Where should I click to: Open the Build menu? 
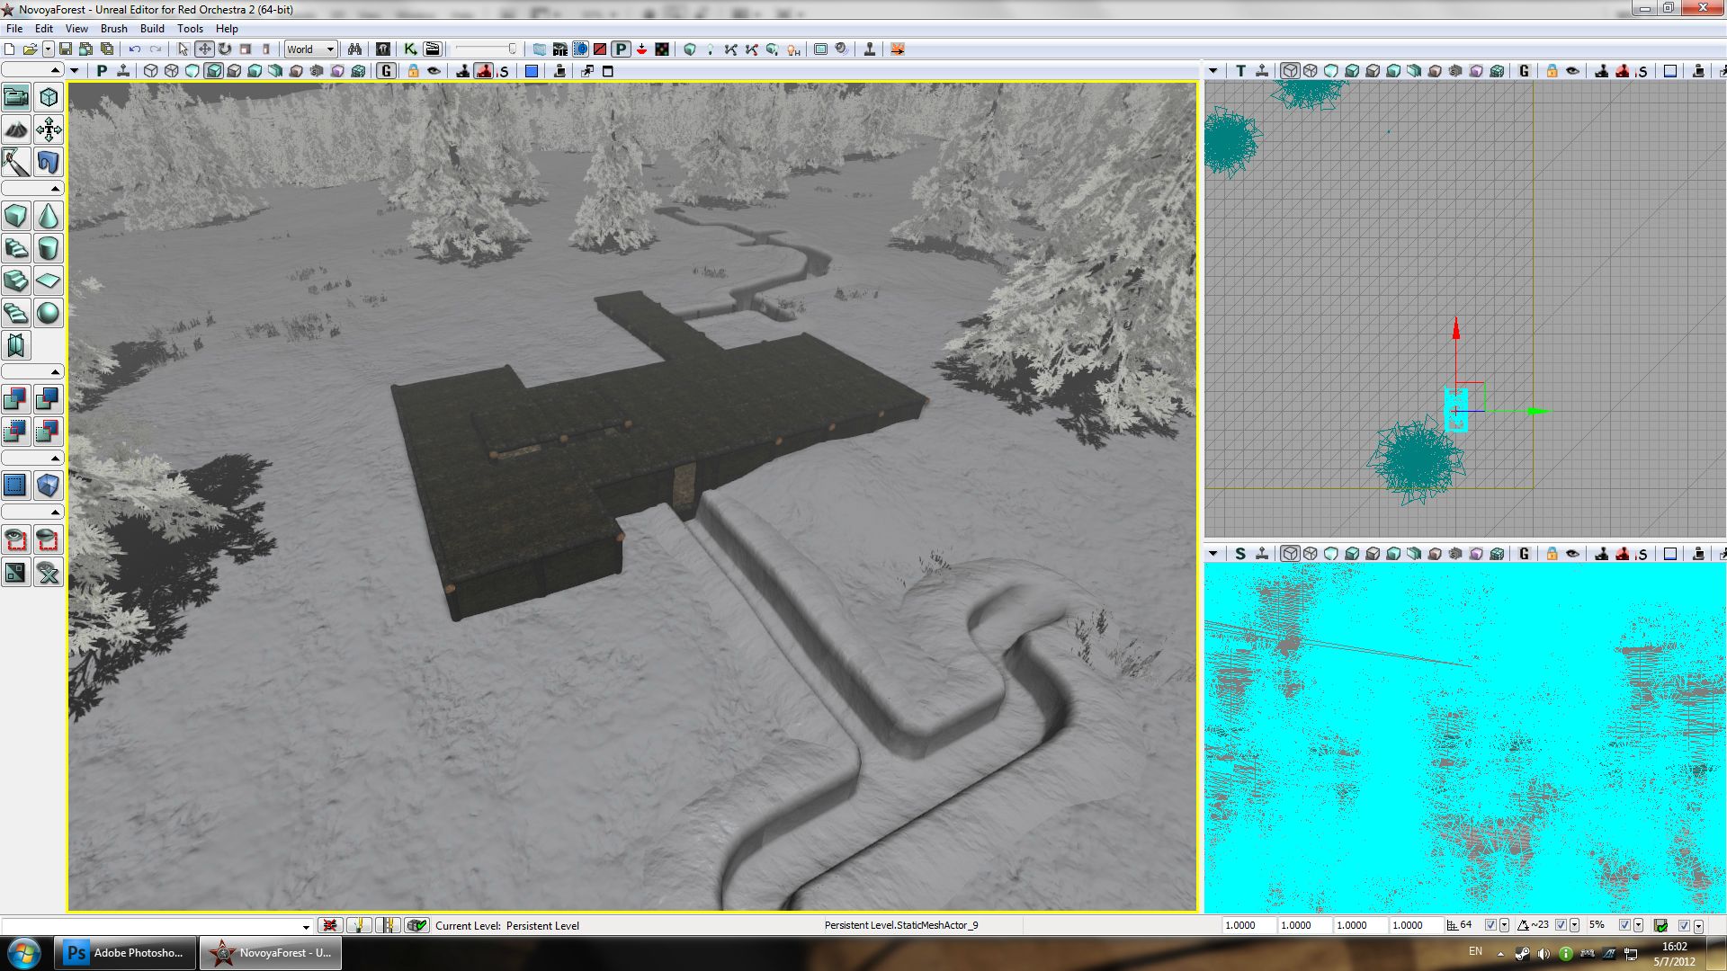pyautogui.click(x=152, y=29)
